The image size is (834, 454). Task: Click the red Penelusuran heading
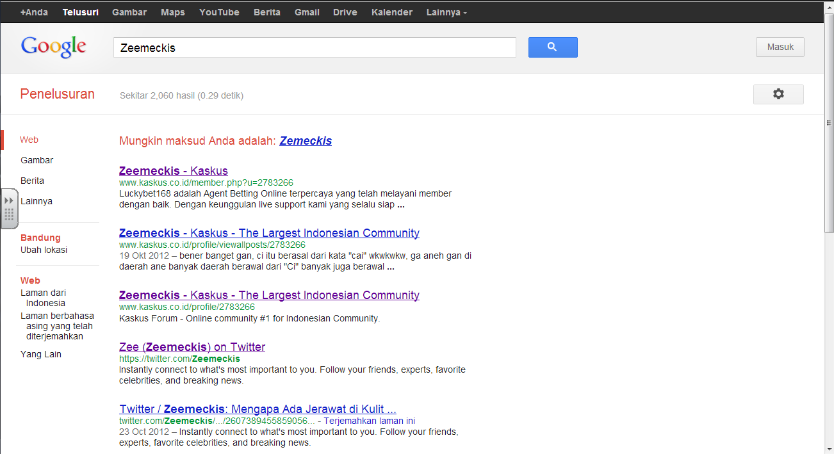pos(58,94)
